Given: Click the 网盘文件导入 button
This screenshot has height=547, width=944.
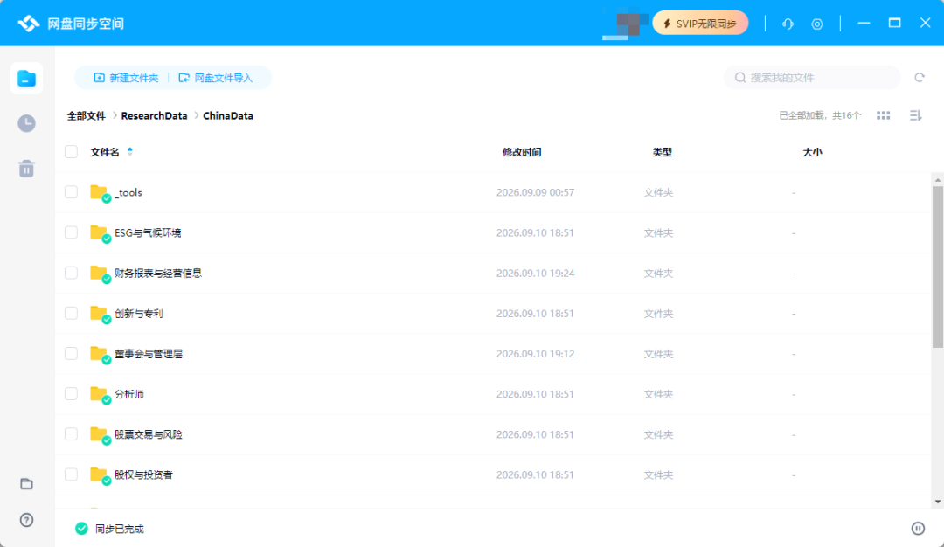Looking at the screenshot, I should pyautogui.click(x=216, y=78).
